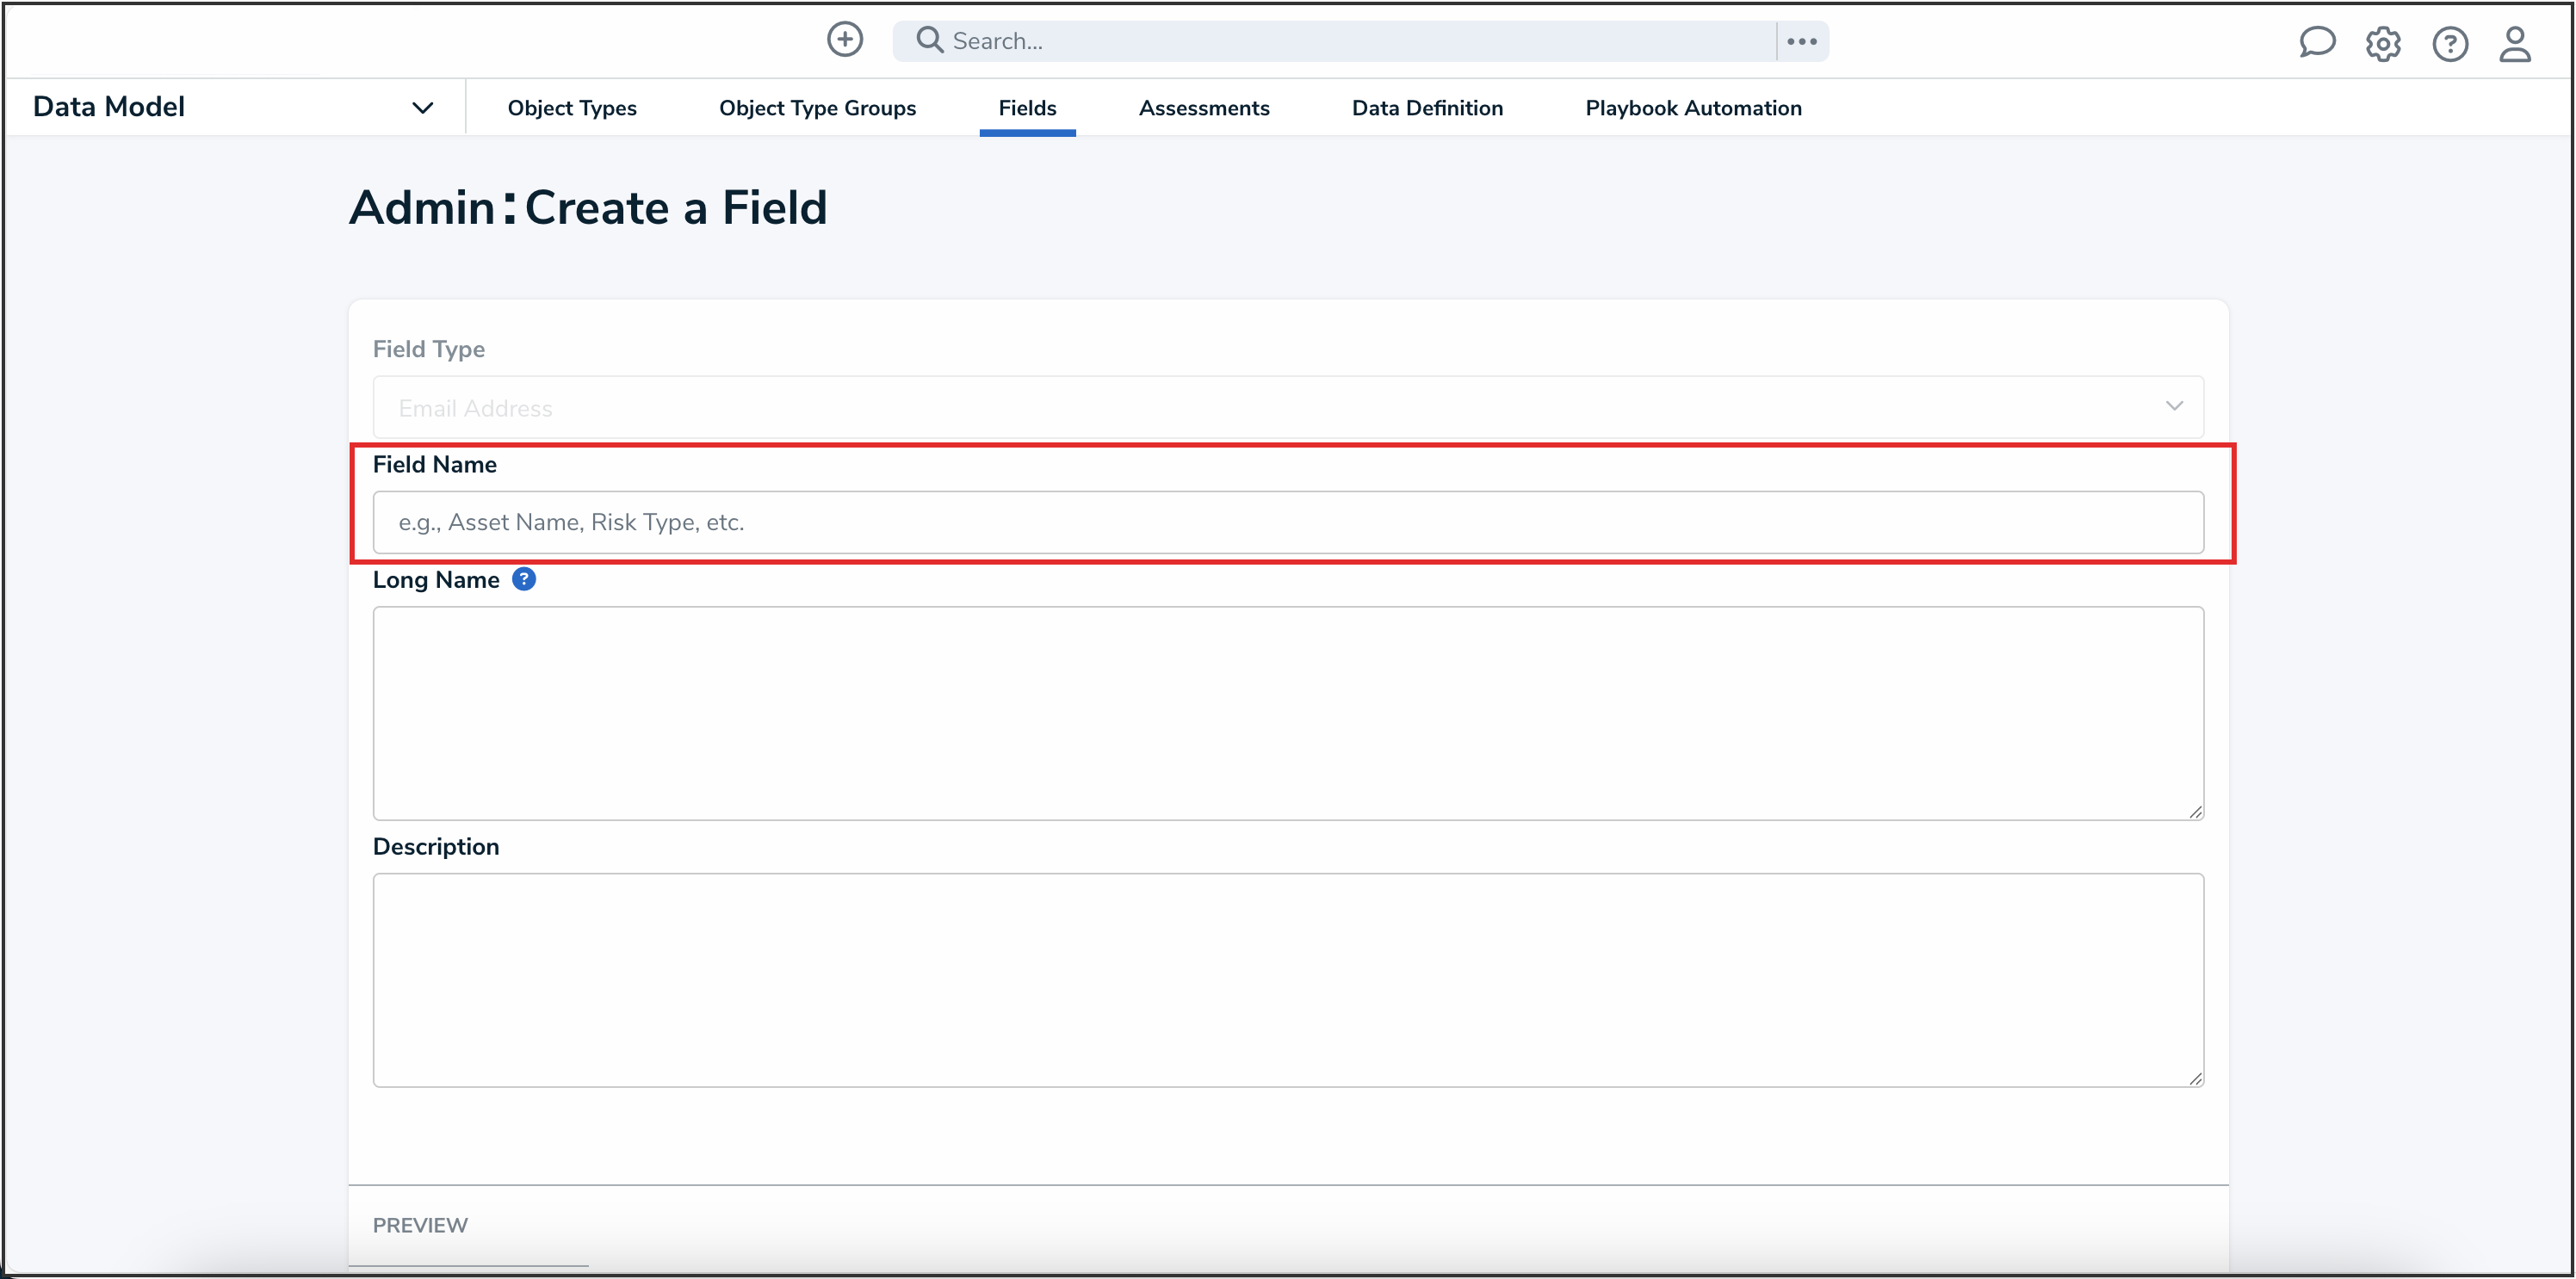The height and width of the screenshot is (1279, 2576).
Task: Click the help question mark icon
Action: click(x=2450, y=44)
